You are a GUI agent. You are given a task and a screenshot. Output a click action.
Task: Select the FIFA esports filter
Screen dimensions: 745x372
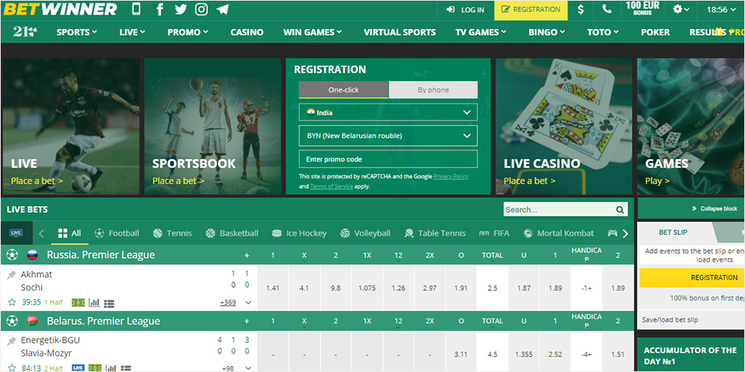[x=494, y=233]
